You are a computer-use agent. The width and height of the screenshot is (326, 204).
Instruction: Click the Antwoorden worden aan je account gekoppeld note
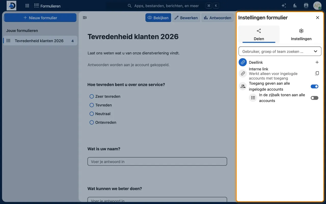click(129, 65)
